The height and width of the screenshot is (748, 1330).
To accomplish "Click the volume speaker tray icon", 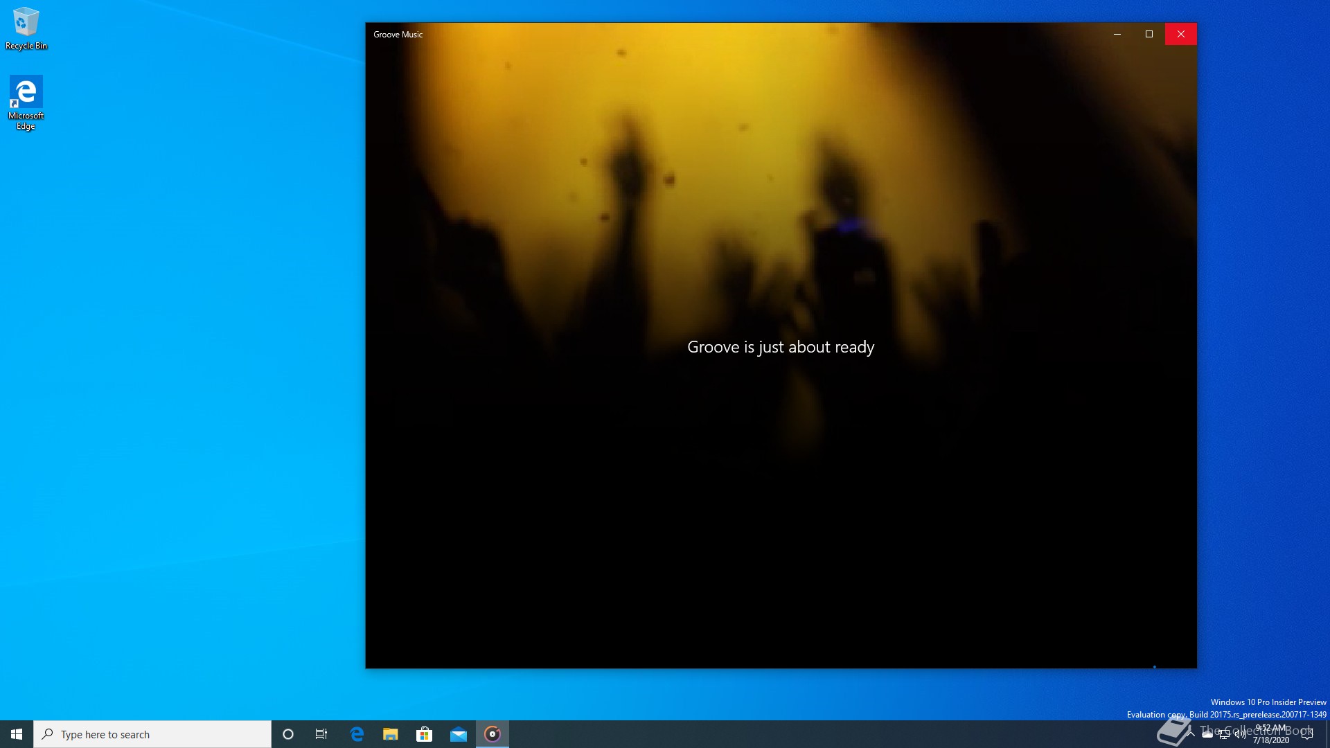I will point(1240,735).
